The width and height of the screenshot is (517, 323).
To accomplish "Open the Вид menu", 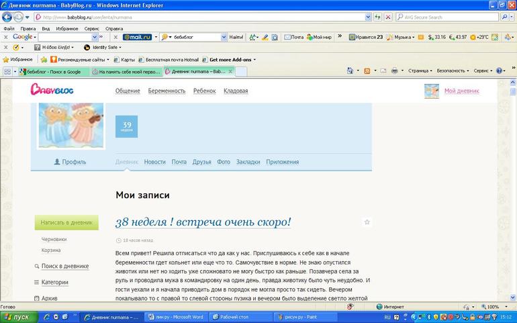I will [46, 29].
